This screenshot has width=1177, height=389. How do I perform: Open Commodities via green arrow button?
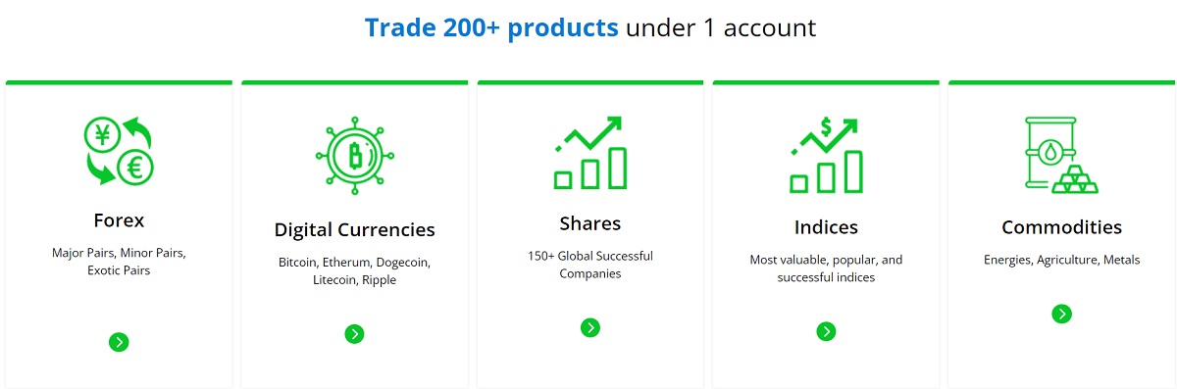click(x=1061, y=314)
